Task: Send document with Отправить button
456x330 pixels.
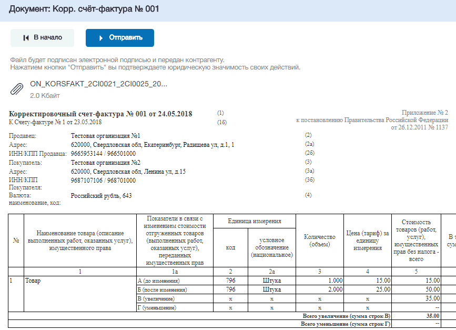Action: tap(120, 38)
